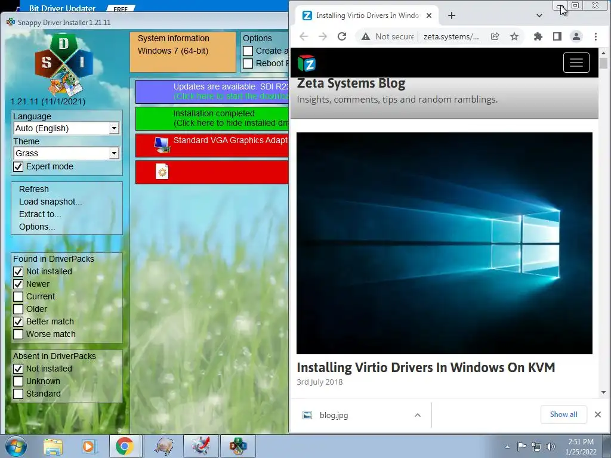
Task: Click the Action Center flag tray icon
Action: (x=521, y=446)
